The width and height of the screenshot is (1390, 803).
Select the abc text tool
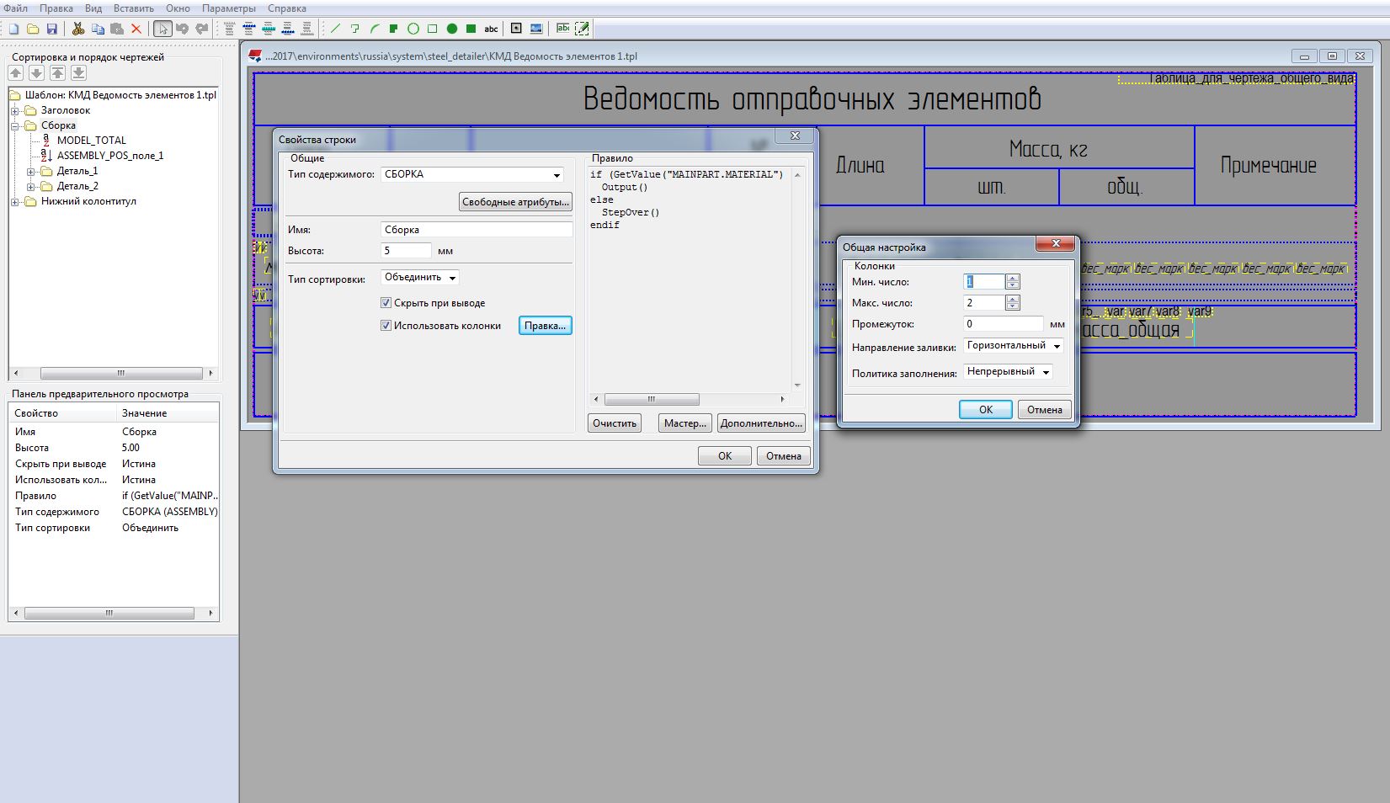point(491,29)
